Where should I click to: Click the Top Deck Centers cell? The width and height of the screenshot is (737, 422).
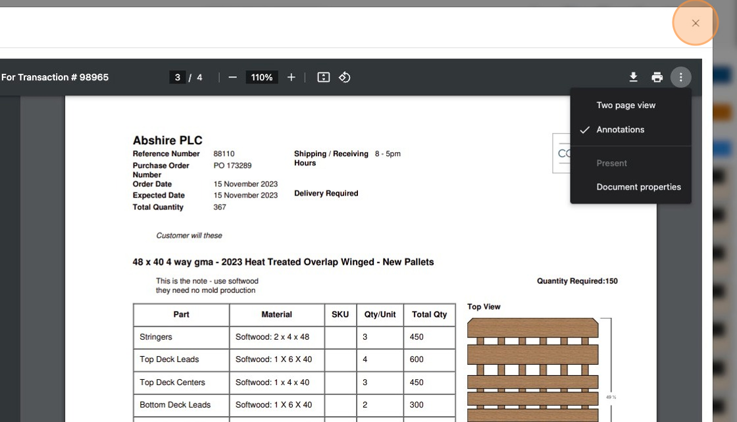click(182, 382)
